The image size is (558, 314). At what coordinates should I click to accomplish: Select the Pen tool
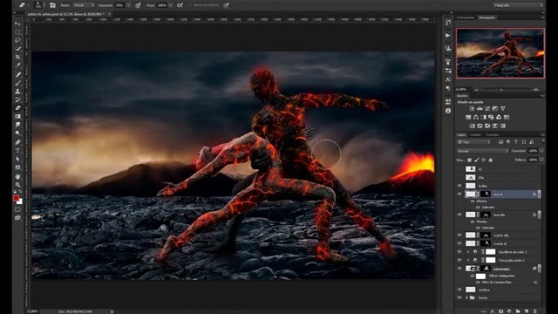pos(17,142)
